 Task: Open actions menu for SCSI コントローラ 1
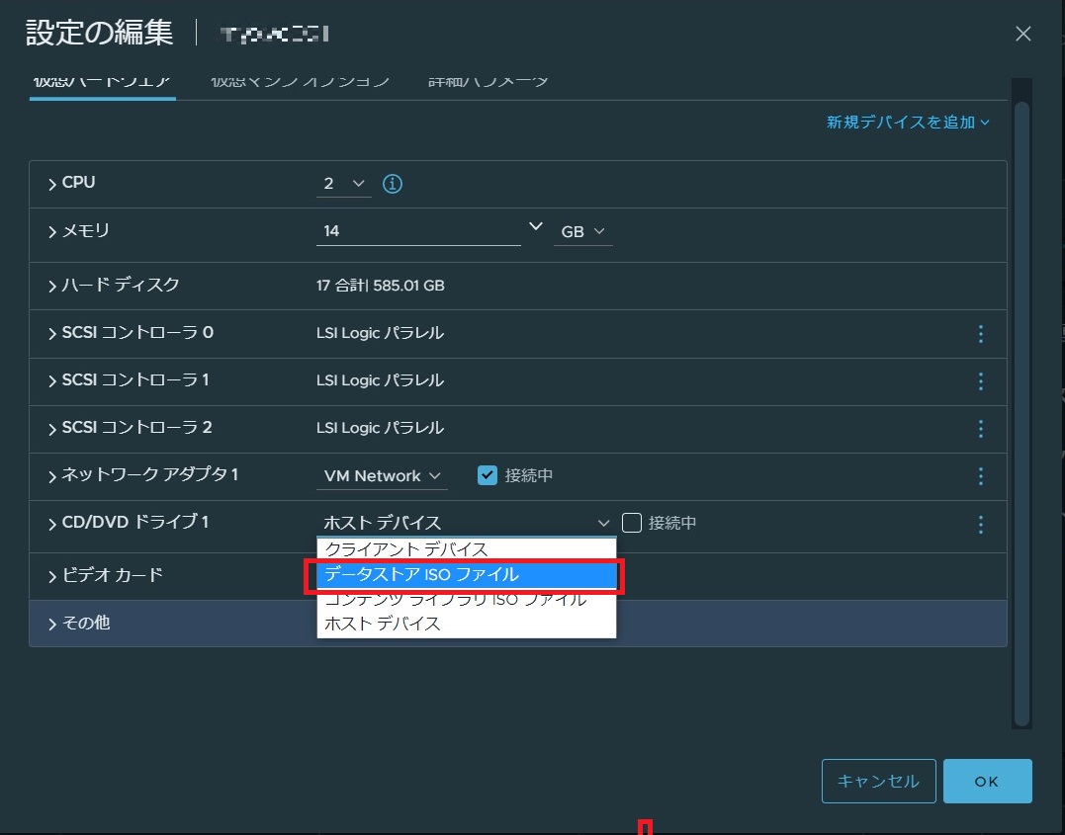click(980, 380)
